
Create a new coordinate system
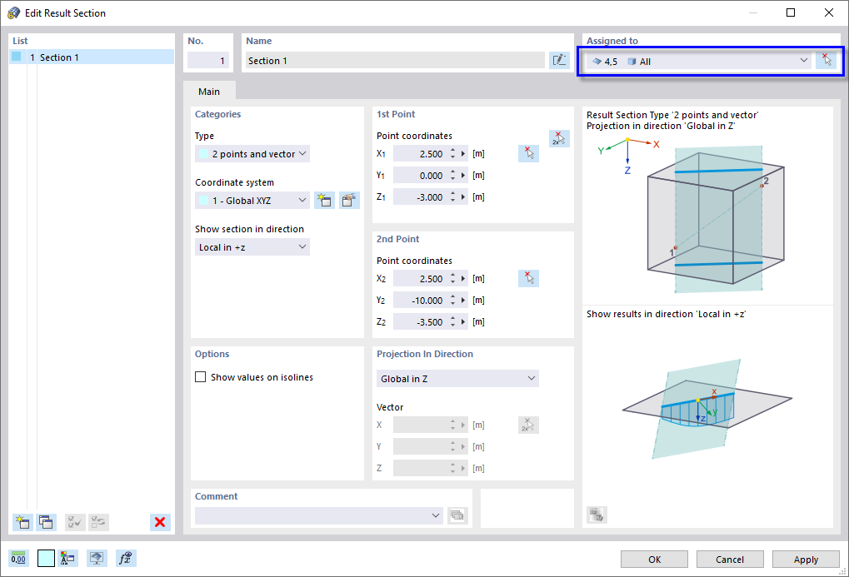pos(324,200)
